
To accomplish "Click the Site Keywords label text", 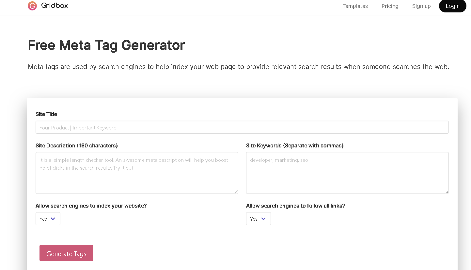I will coord(295,145).
